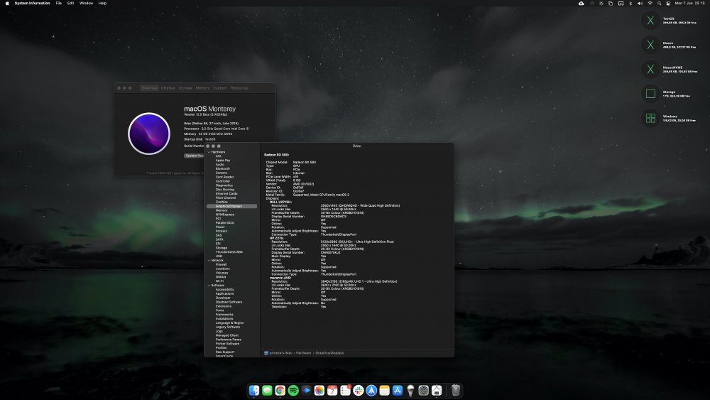710x400 pixels.
Task: Select Printer Software in the sidebar
Action: (227, 343)
